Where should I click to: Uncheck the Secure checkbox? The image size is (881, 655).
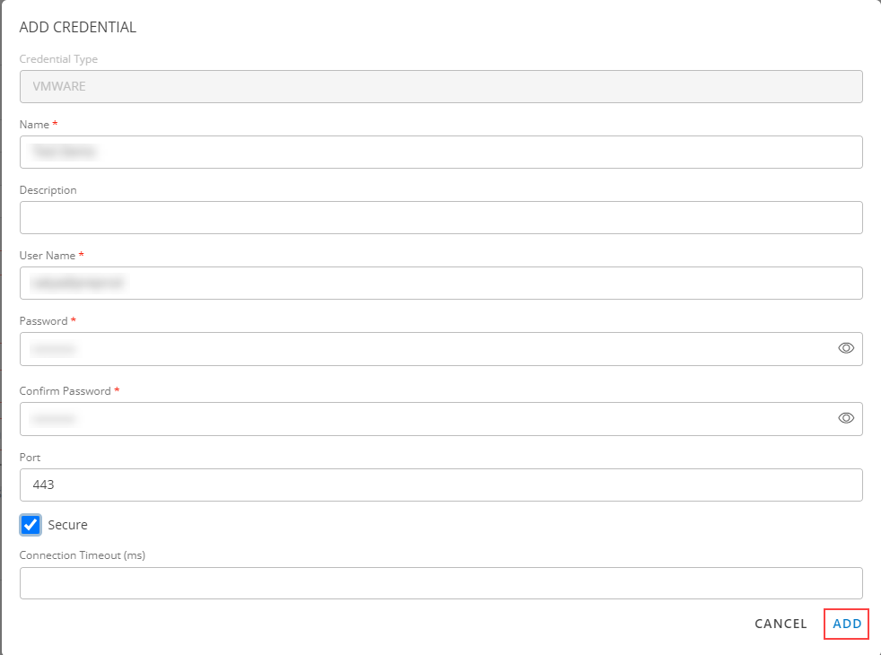pyautogui.click(x=31, y=525)
